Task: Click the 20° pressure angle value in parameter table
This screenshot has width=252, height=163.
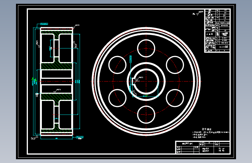Action: pyautogui.click(x=224, y=15)
